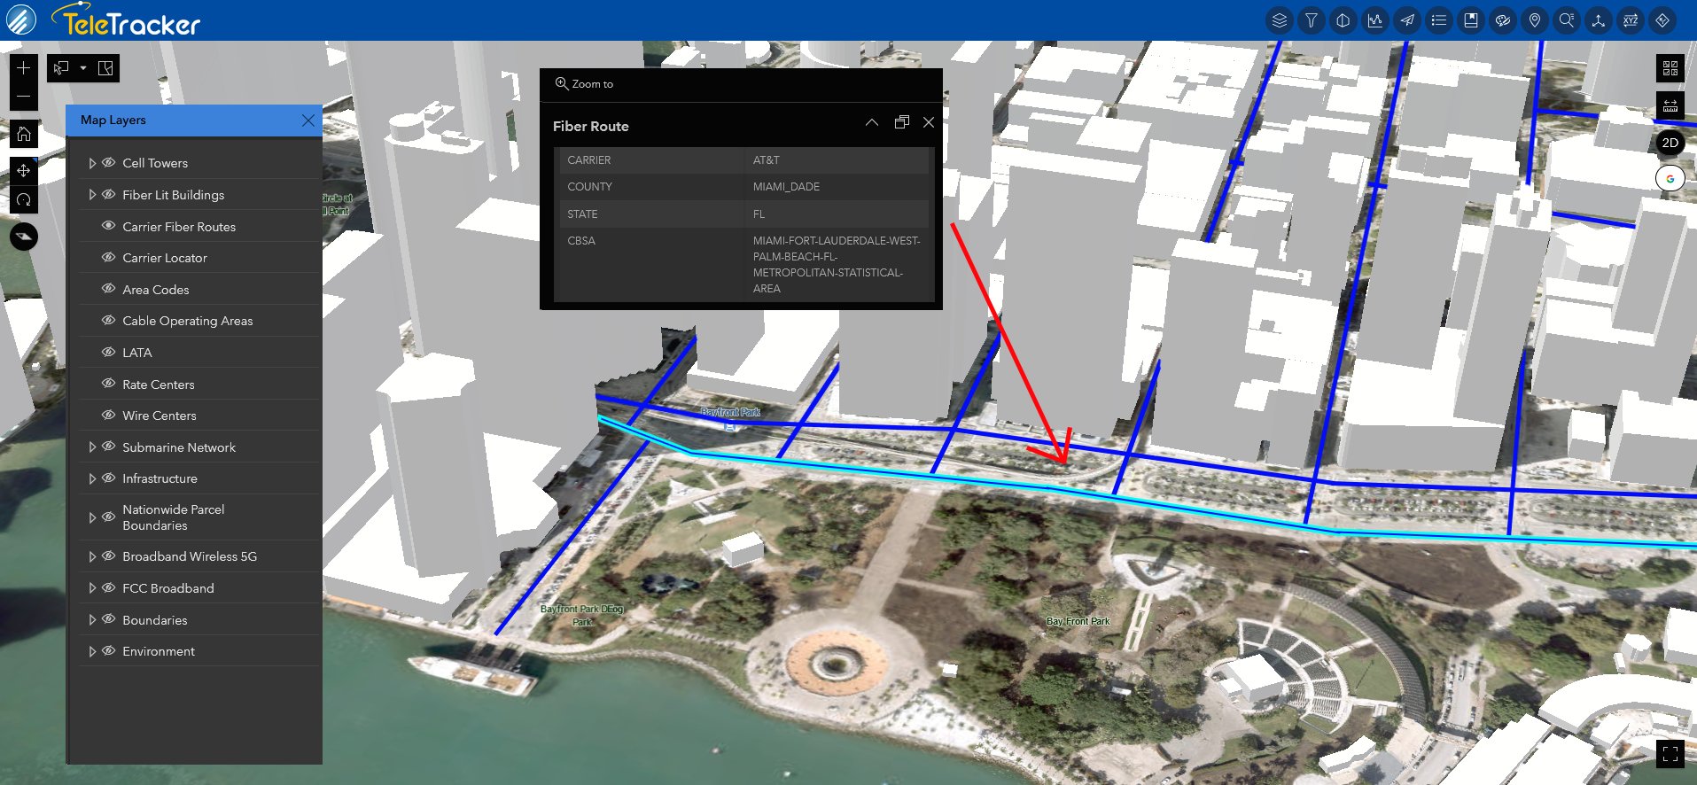Toggle visibility of Area Codes layer
Viewport: 1697px width, 785px height.
[x=109, y=289]
